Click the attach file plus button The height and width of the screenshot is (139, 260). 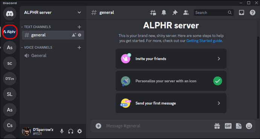pyautogui.click(x=98, y=126)
